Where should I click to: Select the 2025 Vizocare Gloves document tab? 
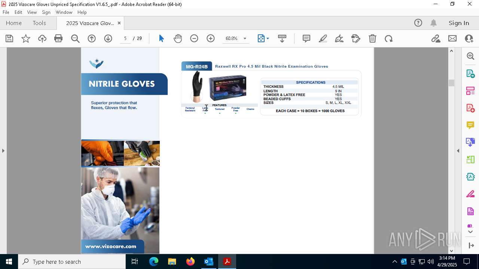point(90,23)
